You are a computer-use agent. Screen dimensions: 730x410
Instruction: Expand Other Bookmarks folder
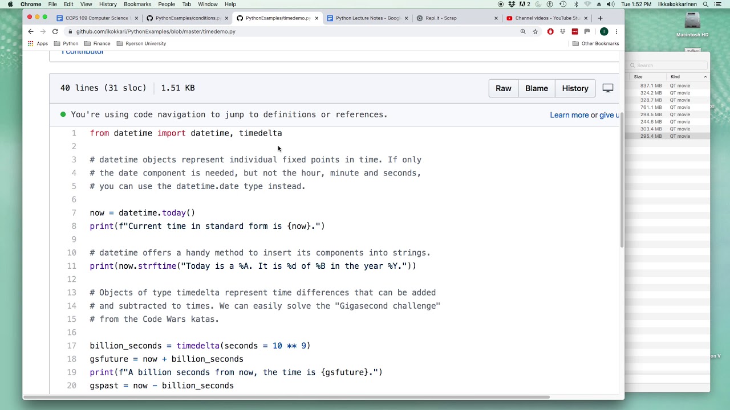click(x=595, y=44)
